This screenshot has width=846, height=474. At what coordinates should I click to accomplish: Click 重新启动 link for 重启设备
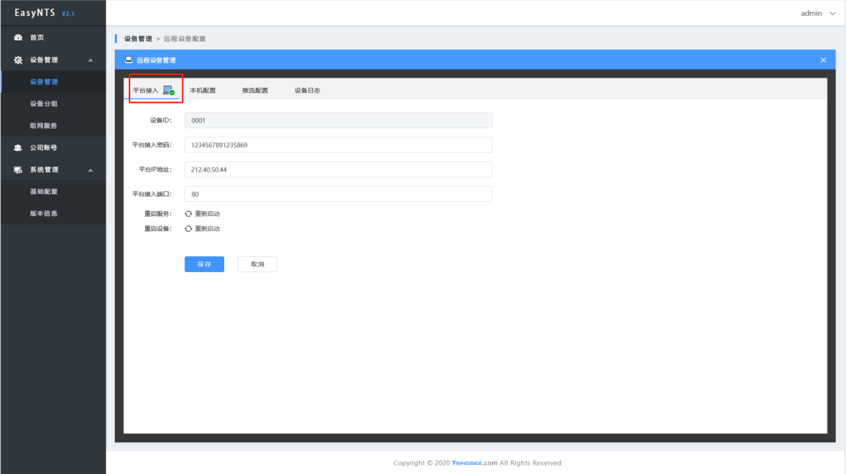click(207, 229)
